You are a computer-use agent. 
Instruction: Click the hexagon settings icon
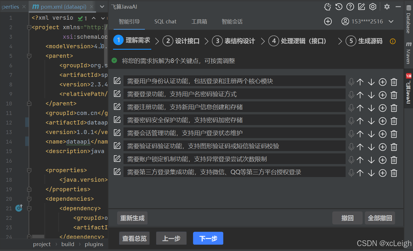(x=373, y=7)
